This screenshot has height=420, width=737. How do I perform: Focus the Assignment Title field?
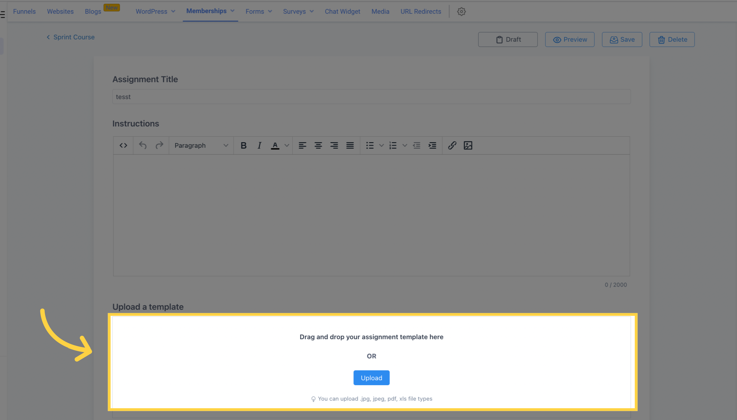pos(371,97)
